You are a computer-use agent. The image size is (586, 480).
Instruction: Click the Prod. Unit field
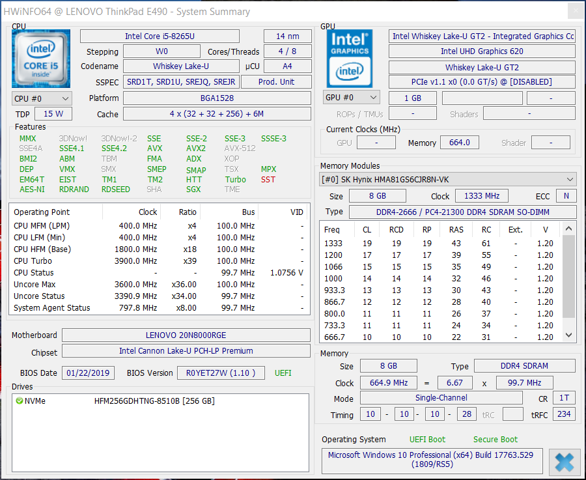[276, 82]
